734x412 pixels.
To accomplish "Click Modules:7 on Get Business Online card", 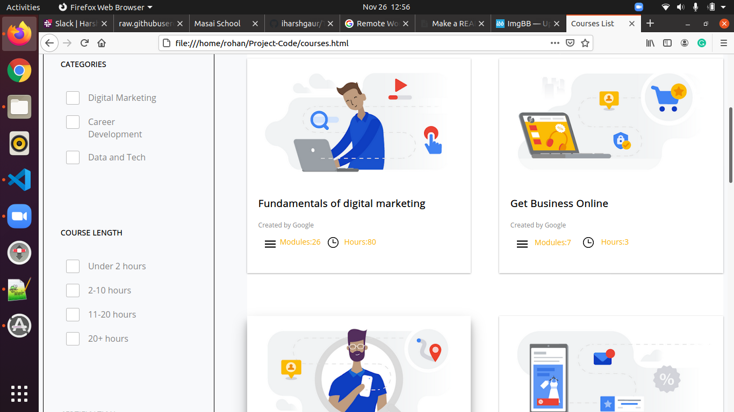I will pyautogui.click(x=553, y=242).
